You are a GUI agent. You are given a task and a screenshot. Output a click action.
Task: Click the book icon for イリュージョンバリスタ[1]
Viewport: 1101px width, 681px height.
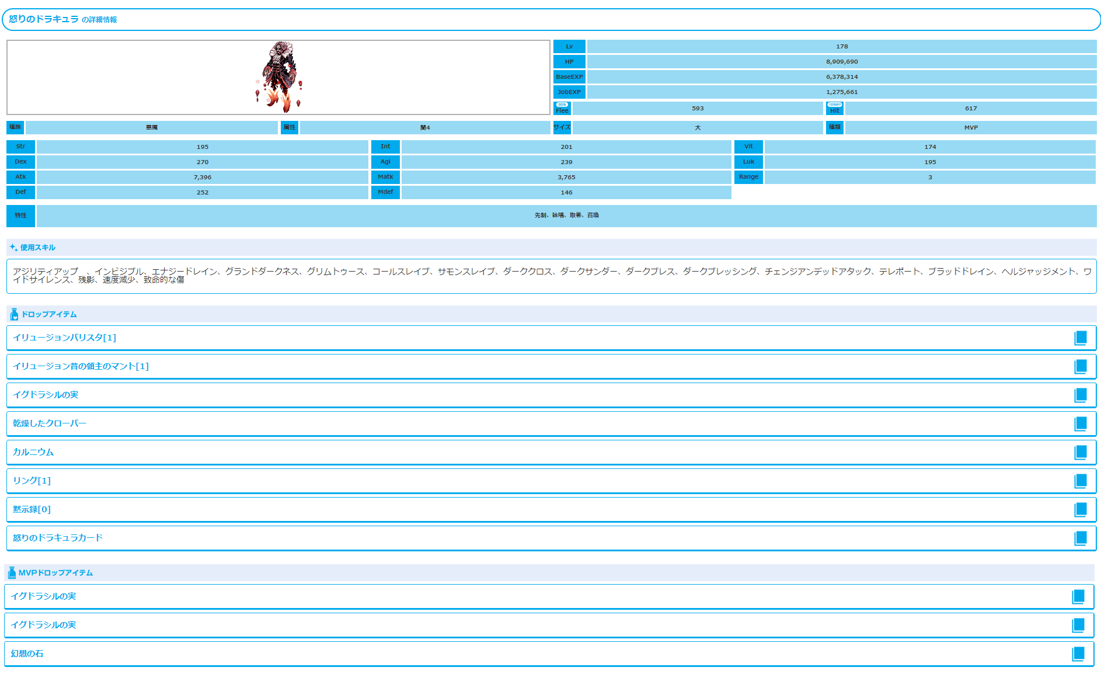pyautogui.click(x=1080, y=338)
